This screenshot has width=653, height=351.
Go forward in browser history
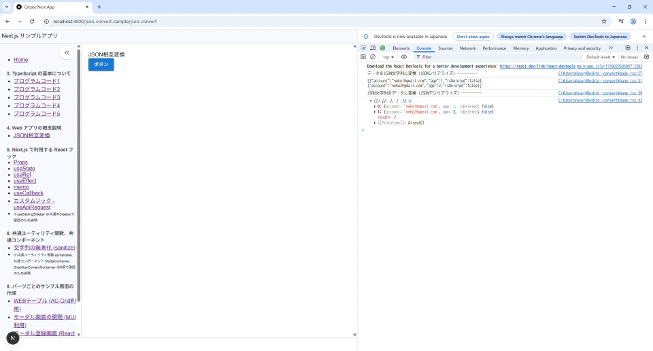20,21
